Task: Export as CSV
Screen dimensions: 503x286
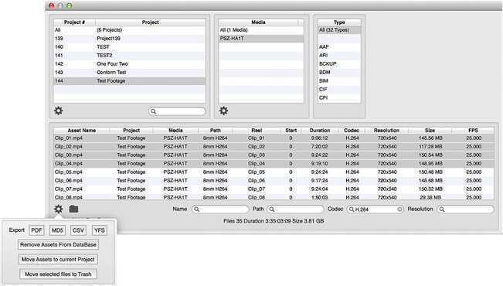Action: tap(78, 230)
